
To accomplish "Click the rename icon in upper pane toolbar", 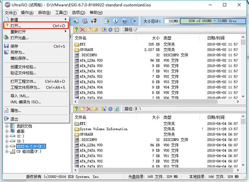I will click(x=95, y=30).
